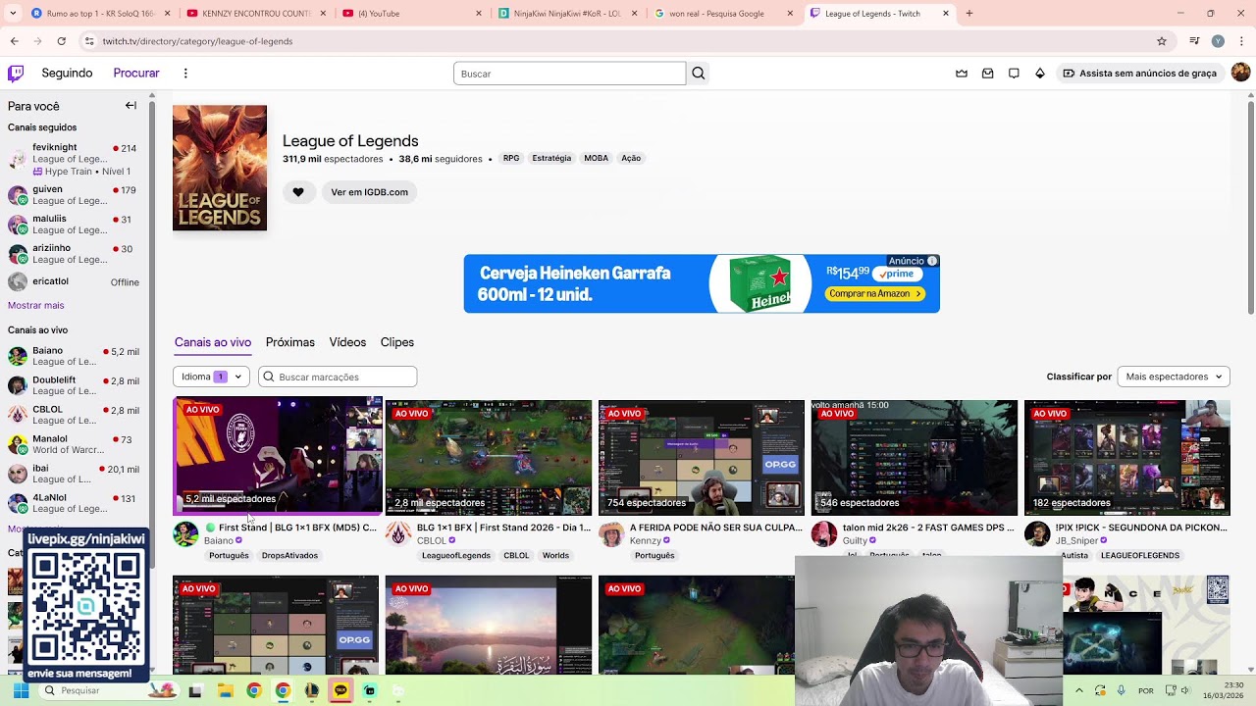Open Guilty's 546 espectadores stream thumbnail
The width and height of the screenshot is (1256, 706).
click(915, 458)
